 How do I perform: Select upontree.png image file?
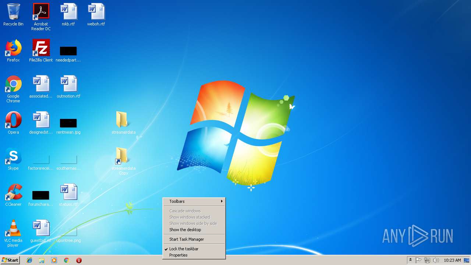tap(68, 234)
